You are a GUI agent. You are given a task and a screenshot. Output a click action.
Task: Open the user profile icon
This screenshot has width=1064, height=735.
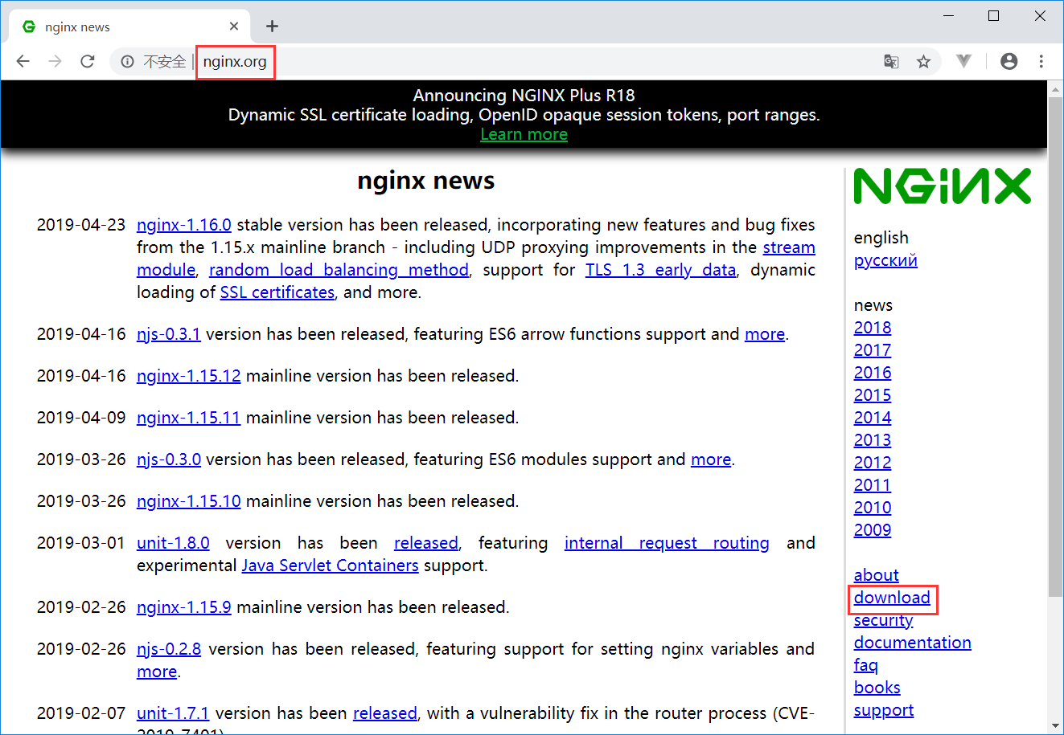coord(1009,61)
